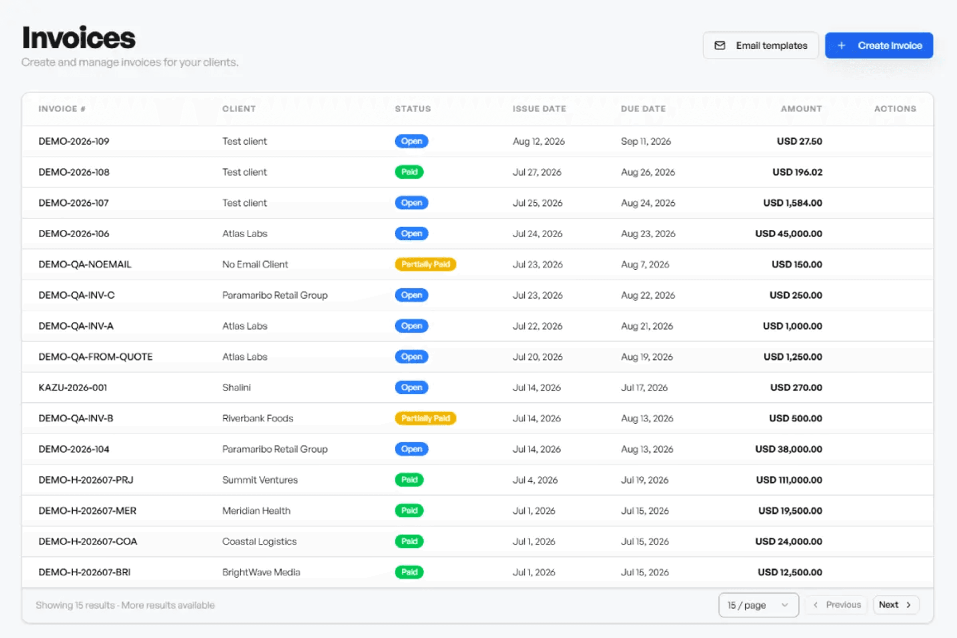This screenshot has width=957, height=638.
Task: Click the Open badge in Shalini row
Action: pos(412,387)
